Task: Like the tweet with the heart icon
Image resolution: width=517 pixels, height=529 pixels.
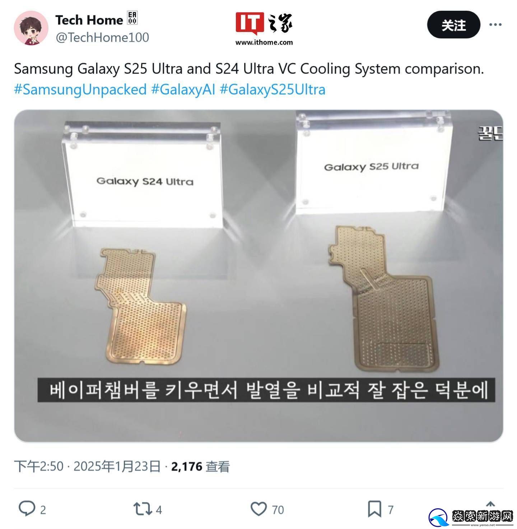Action: [x=258, y=509]
